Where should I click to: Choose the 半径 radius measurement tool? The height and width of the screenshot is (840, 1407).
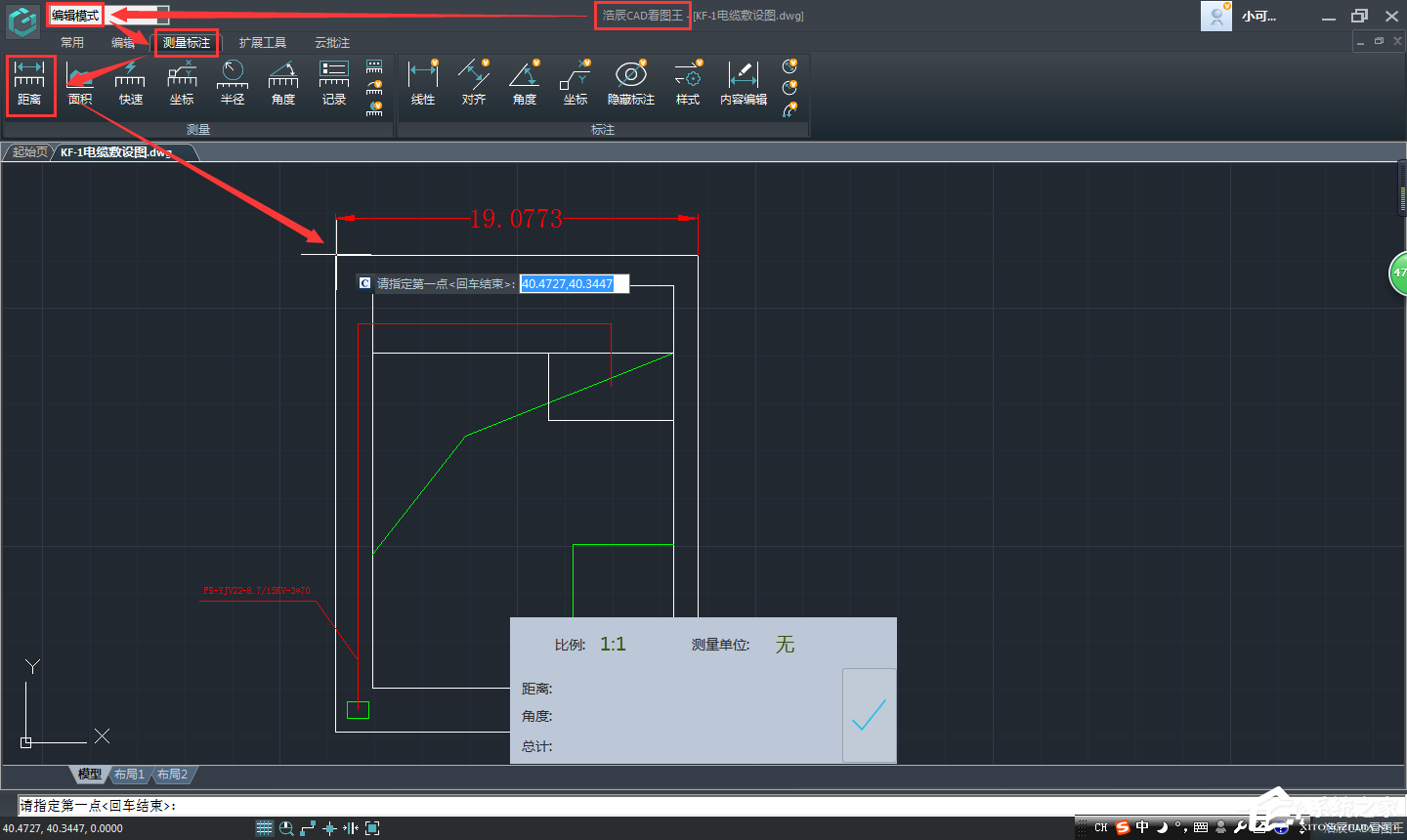click(x=233, y=83)
